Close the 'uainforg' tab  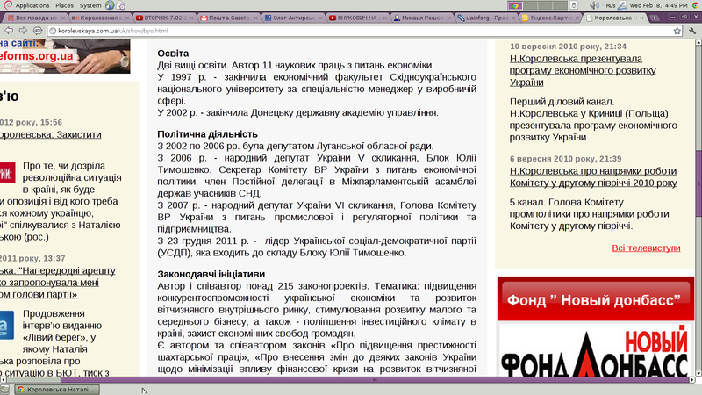click(513, 18)
